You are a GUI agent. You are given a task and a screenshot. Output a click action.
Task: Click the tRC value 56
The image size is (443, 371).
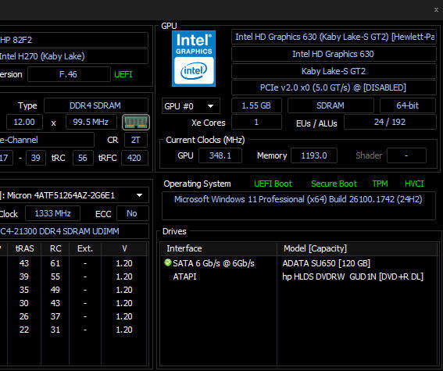pos(83,158)
